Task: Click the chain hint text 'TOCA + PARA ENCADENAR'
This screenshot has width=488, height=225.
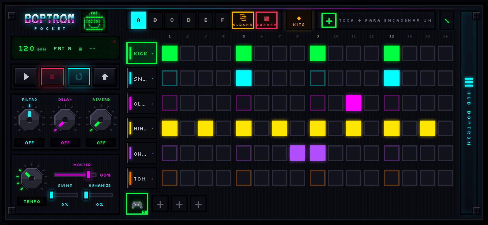Action: (x=385, y=20)
